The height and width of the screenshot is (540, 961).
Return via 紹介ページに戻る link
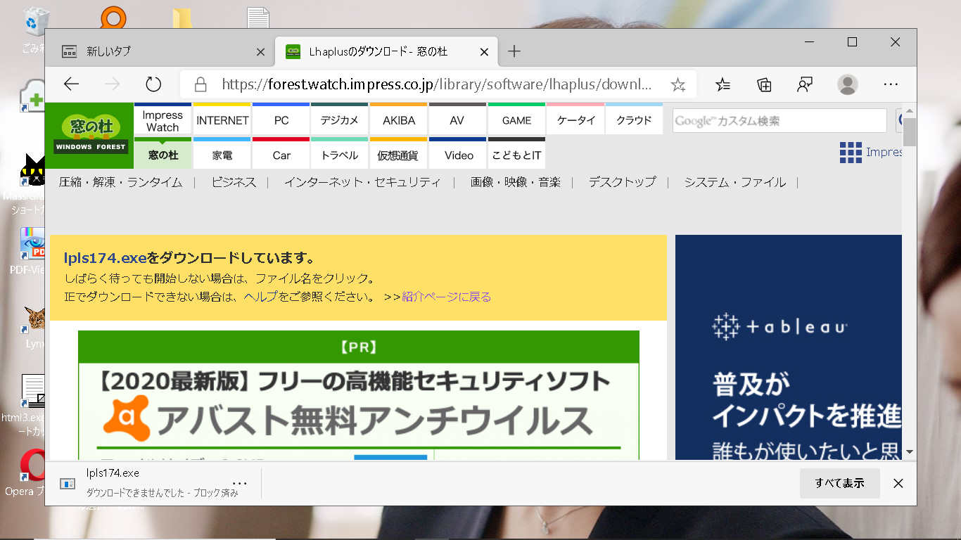click(x=447, y=297)
